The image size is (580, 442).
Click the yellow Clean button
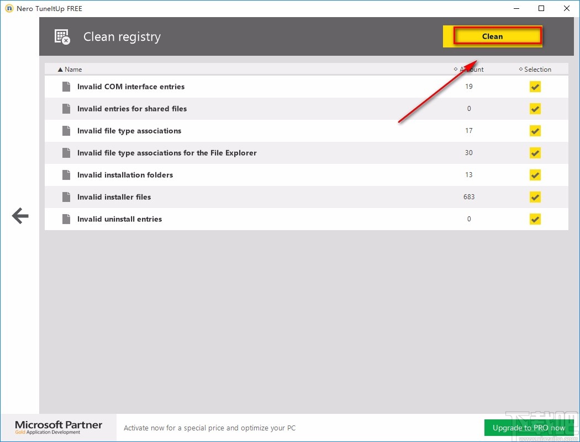pyautogui.click(x=492, y=36)
